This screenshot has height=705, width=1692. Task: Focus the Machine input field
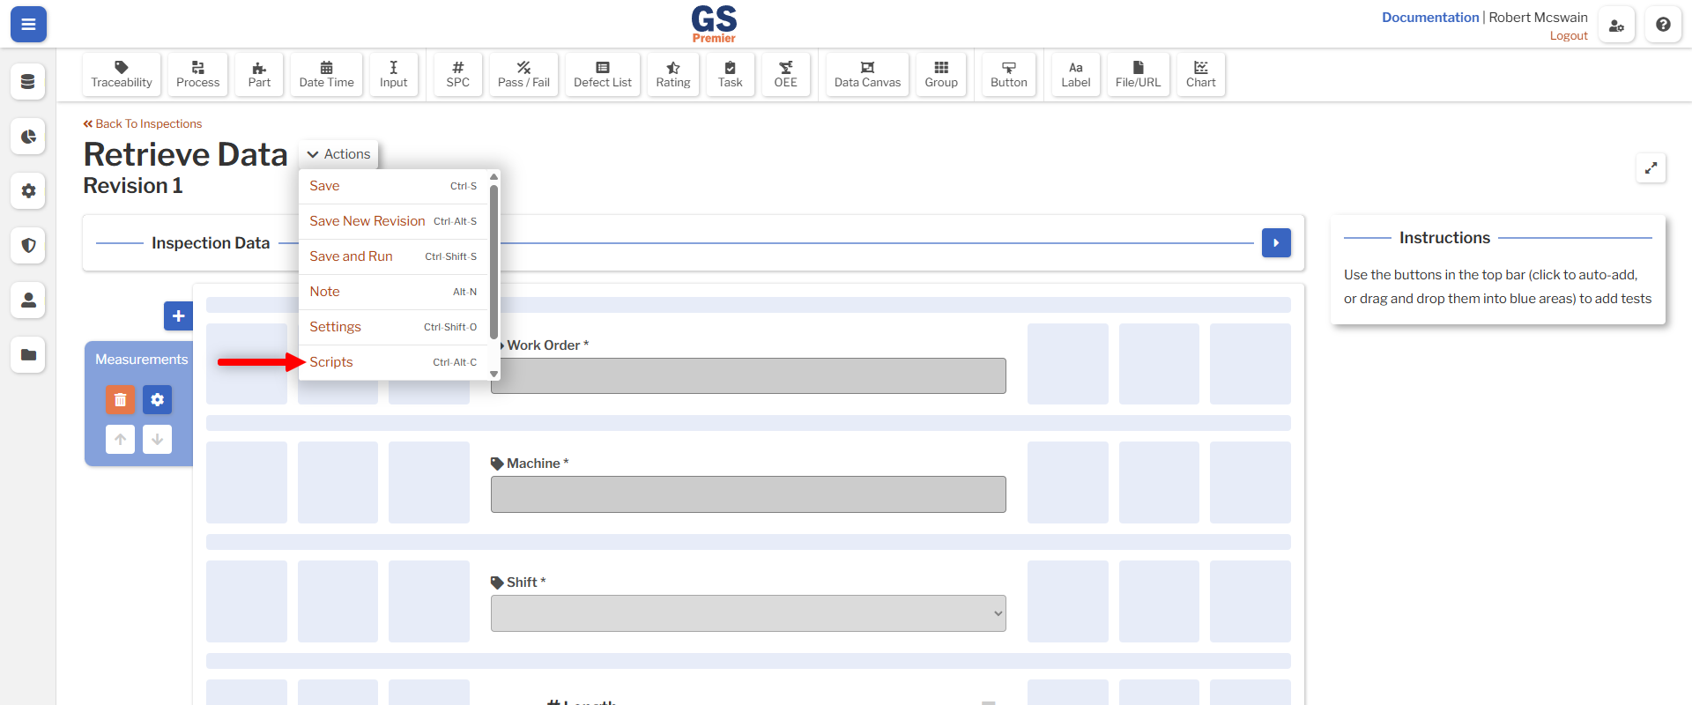(x=748, y=494)
